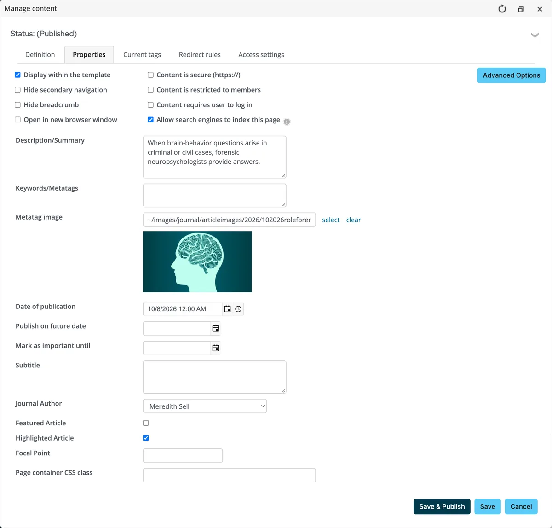Click the Focal Point input field

tap(183, 456)
